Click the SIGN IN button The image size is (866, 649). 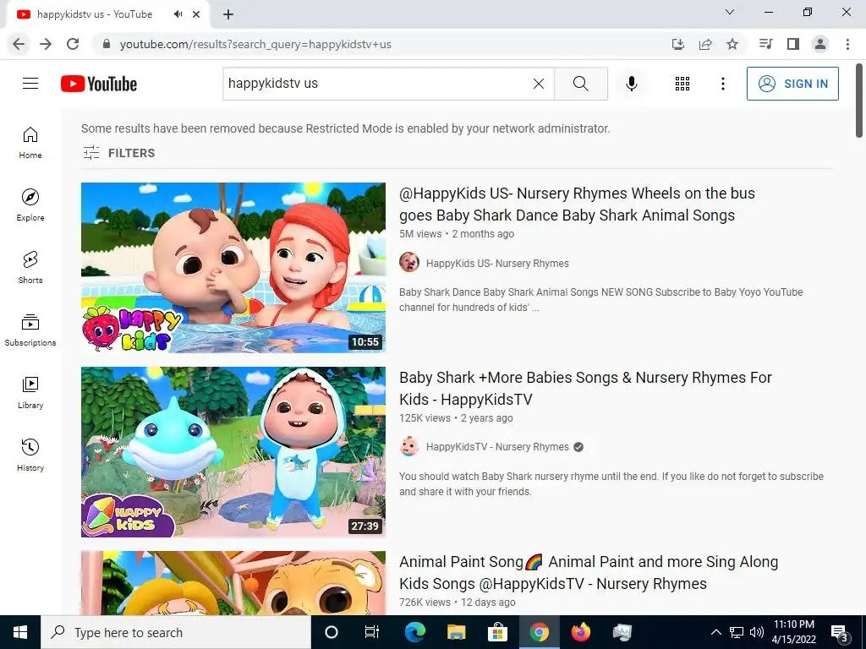pos(792,84)
